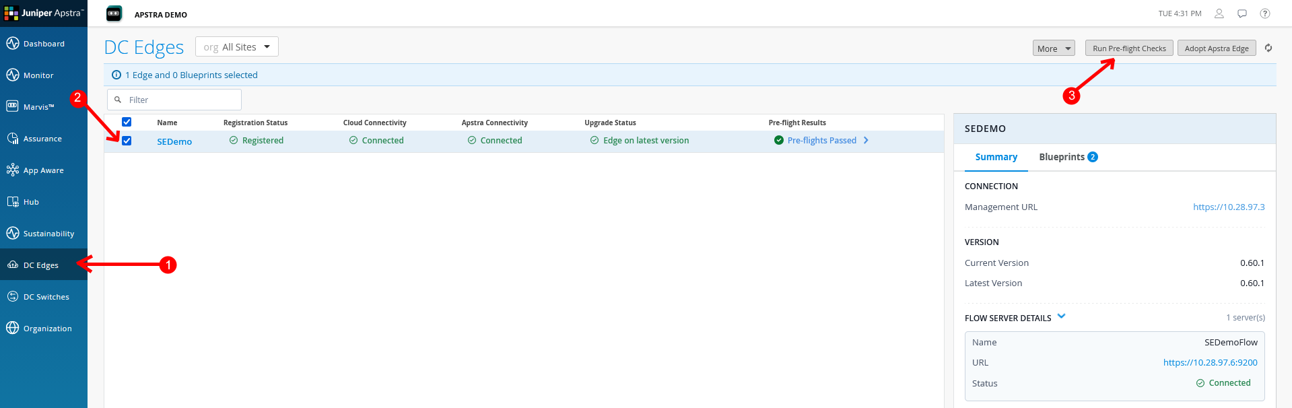Screen dimensions: 1292x408
Task: Open the App Aware sidebar icon
Action: pyautogui.click(x=12, y=170)
